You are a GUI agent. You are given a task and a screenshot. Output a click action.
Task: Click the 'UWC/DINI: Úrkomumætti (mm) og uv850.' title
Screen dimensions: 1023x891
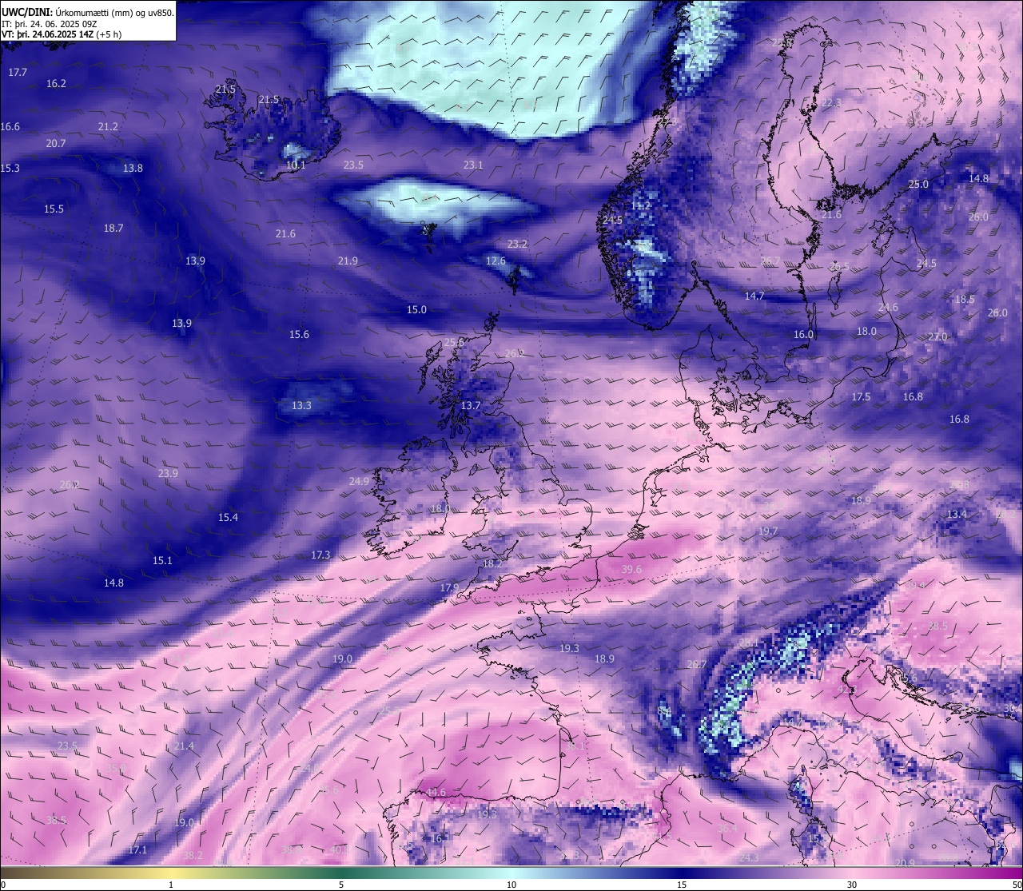click(x=88, y=12)
